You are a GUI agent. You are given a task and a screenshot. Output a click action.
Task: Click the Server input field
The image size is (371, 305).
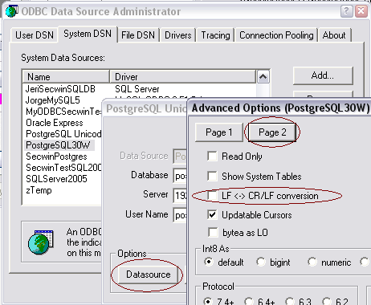180,195
